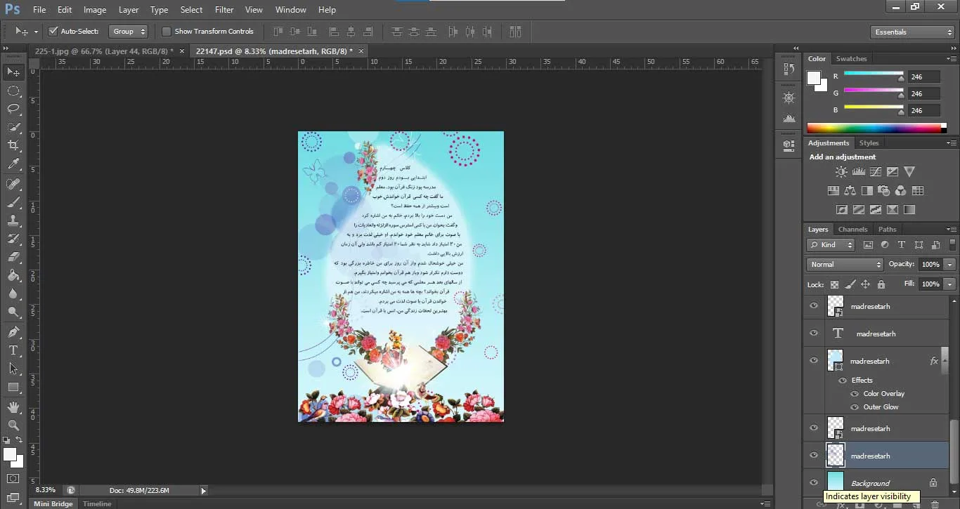The image size is (960, 509).
Task: Click the zoom percentage field 8.33%
Action: (46, 490)
